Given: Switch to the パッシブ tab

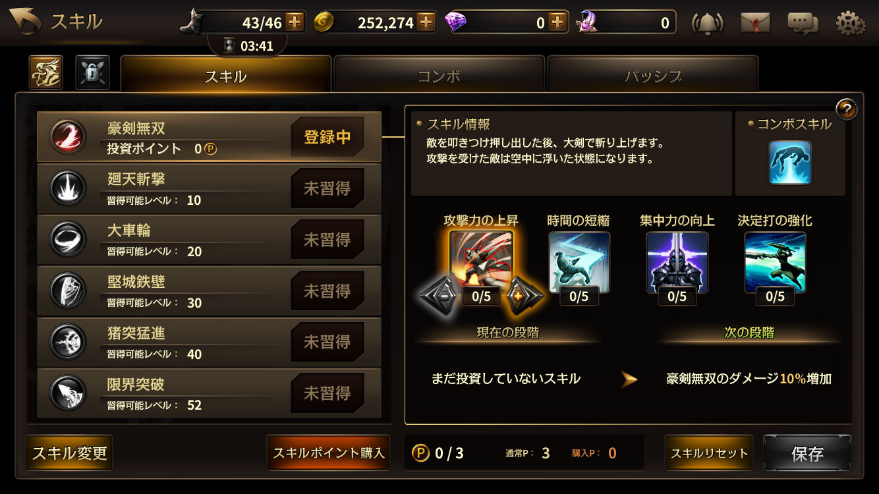Looking at the screenshot, I should pos(653,76).
